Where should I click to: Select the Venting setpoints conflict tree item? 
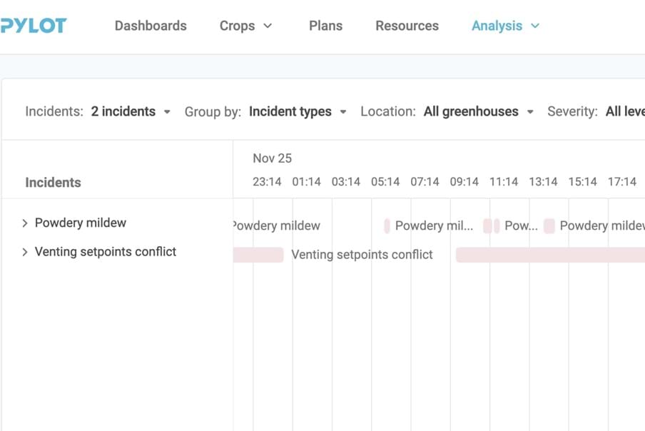[106, 252]
